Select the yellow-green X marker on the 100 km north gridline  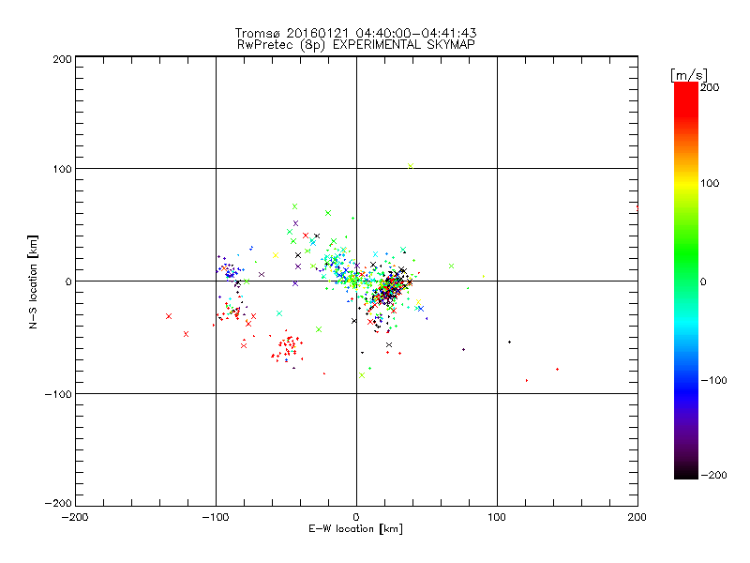(411, 166)
